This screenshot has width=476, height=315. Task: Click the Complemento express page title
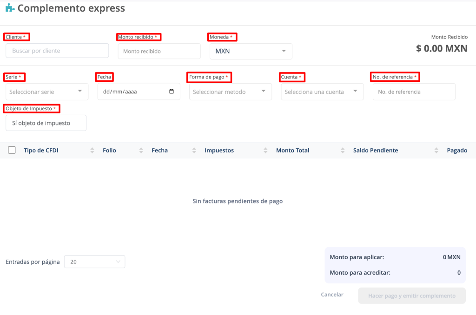71,8
